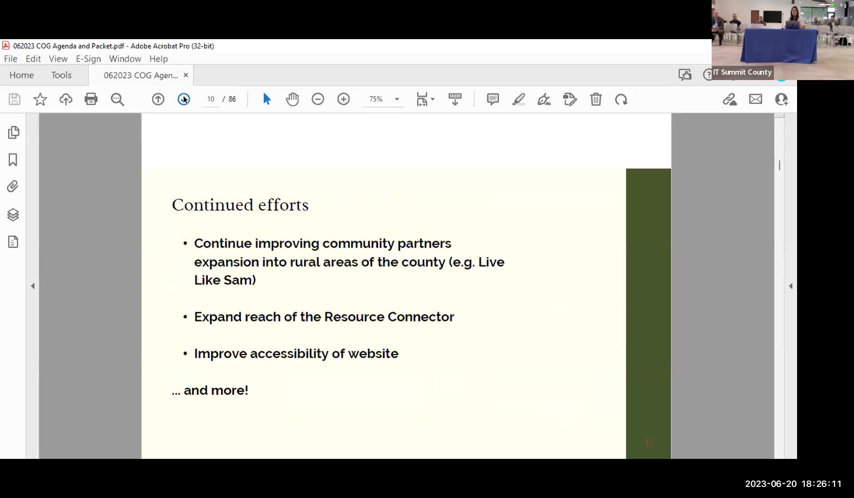854x498 pixels.
Task: Bookmark file with star icon
Action: 40,99
